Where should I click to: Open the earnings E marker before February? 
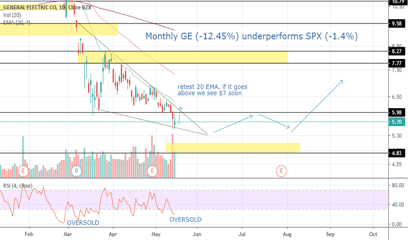click(23, 171)
